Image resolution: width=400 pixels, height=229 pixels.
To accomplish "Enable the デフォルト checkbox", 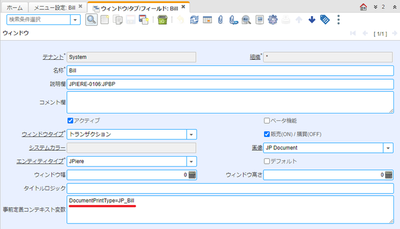I will [x=267, y=161].
